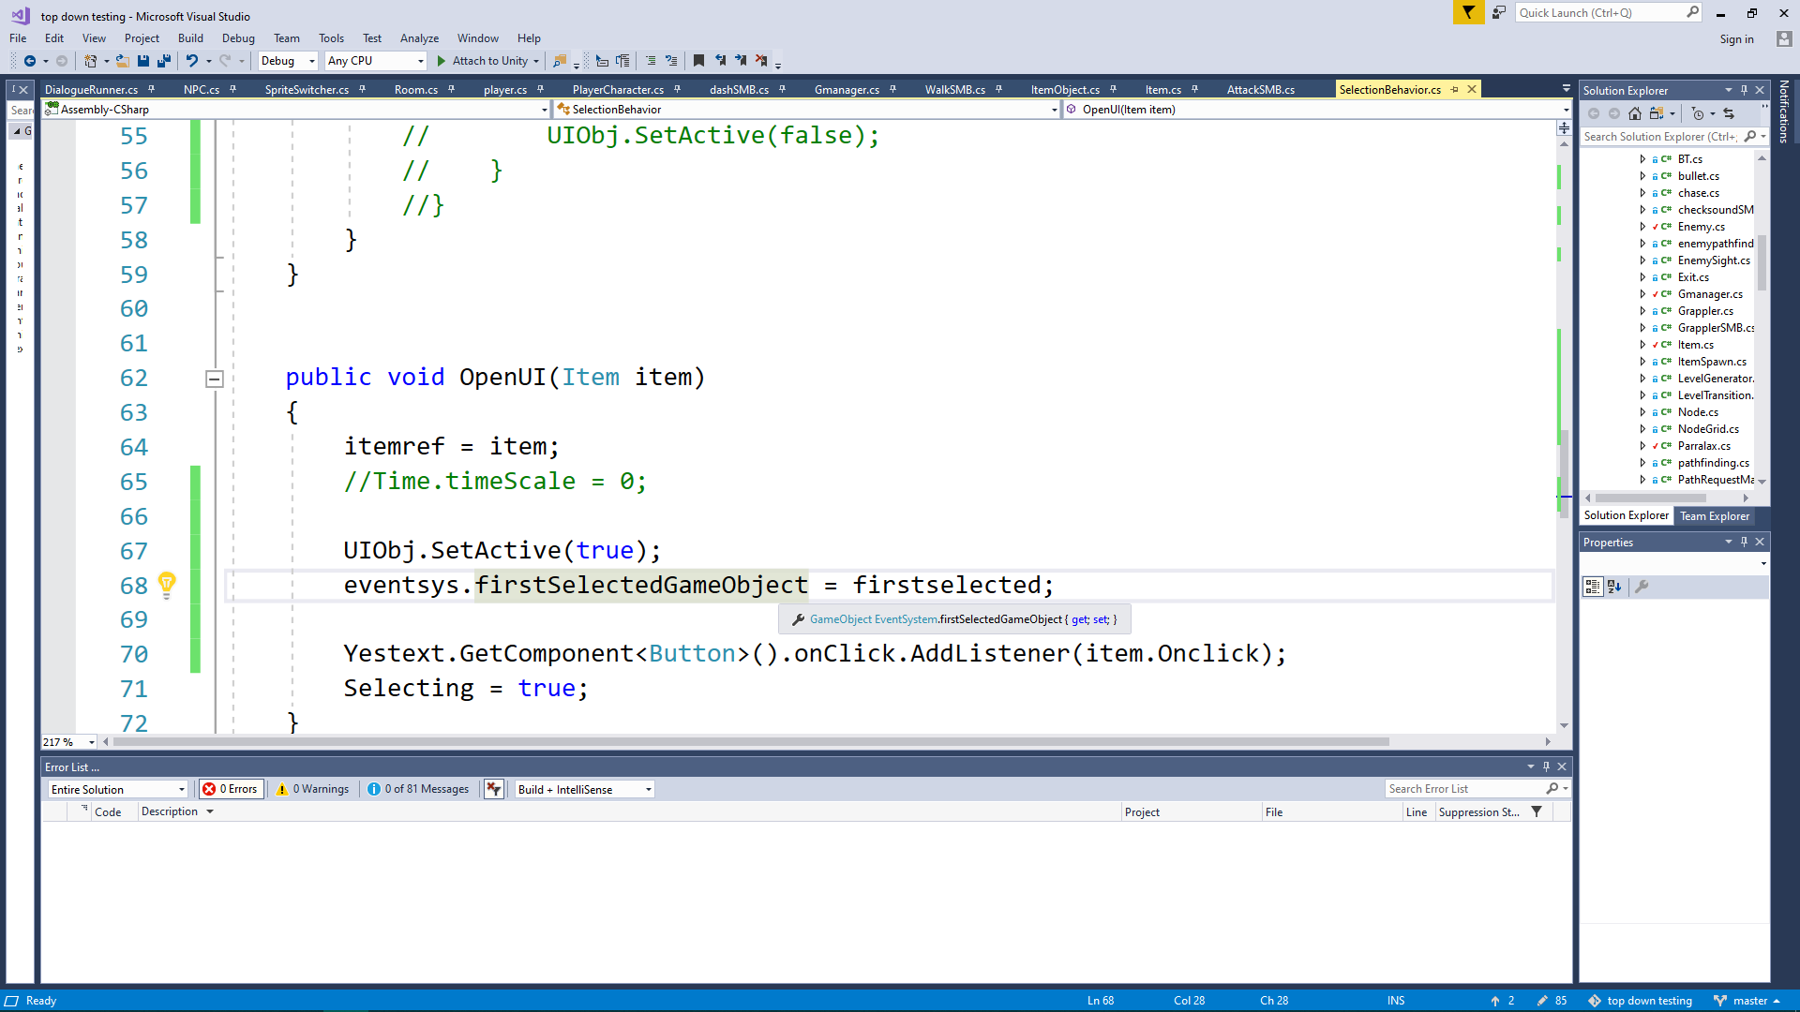Screen dimensions: 1800x1012
Task: Click the Undo arrow icon
Action: click(191, 61)
